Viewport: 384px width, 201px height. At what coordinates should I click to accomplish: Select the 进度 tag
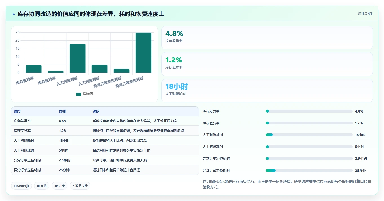coord(59,186)
